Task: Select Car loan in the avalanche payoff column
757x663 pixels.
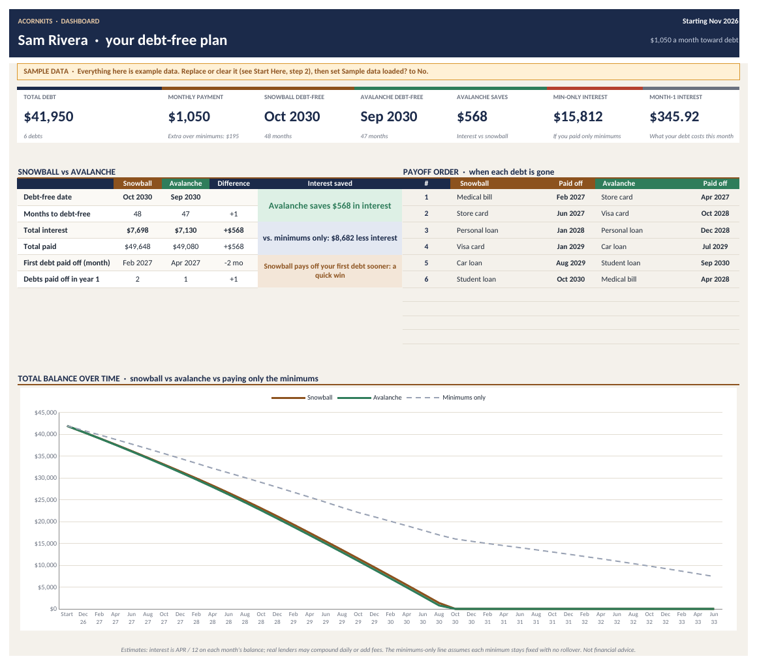Action: (x=613, y=246)
